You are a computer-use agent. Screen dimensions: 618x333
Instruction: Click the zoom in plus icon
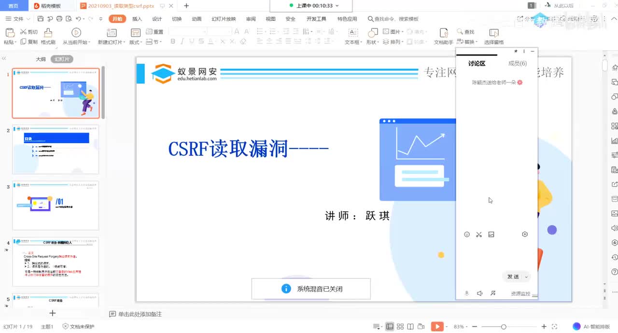pos(544,327)
